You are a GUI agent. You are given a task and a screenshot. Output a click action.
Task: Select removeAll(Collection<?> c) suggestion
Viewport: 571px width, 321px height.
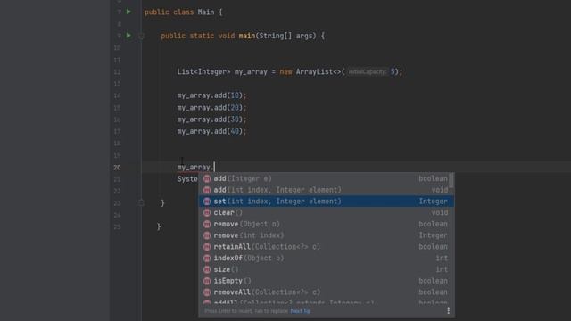point(327,292)
